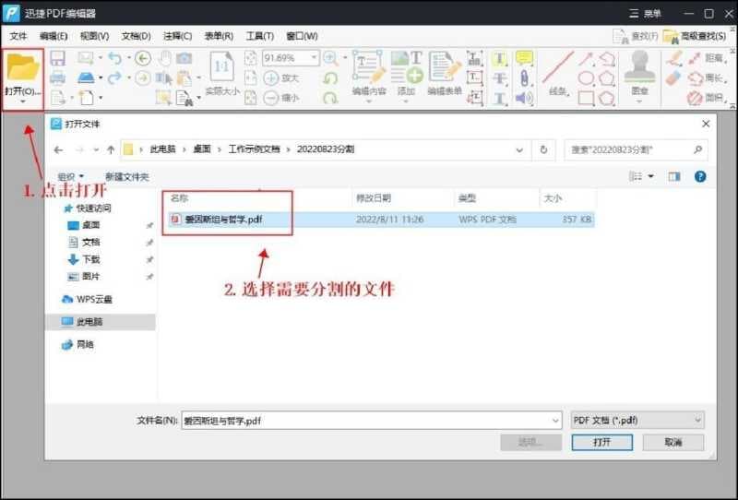Select the Sound speaker tool

tap(524, 99)
